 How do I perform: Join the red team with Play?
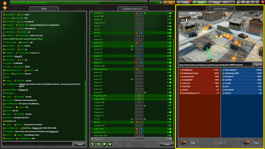[x=189, y=143]
